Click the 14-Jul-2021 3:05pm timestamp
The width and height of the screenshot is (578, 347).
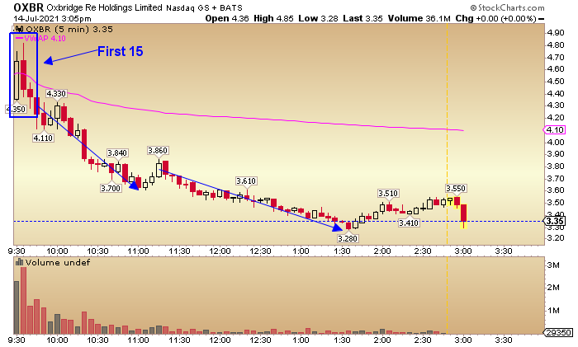pos(52,18)
